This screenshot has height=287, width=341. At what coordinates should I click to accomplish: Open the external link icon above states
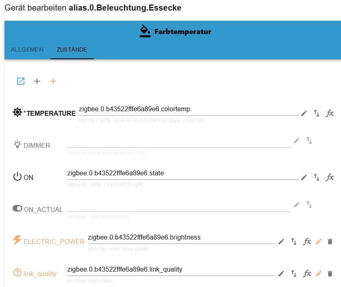[x=21, y=81]
